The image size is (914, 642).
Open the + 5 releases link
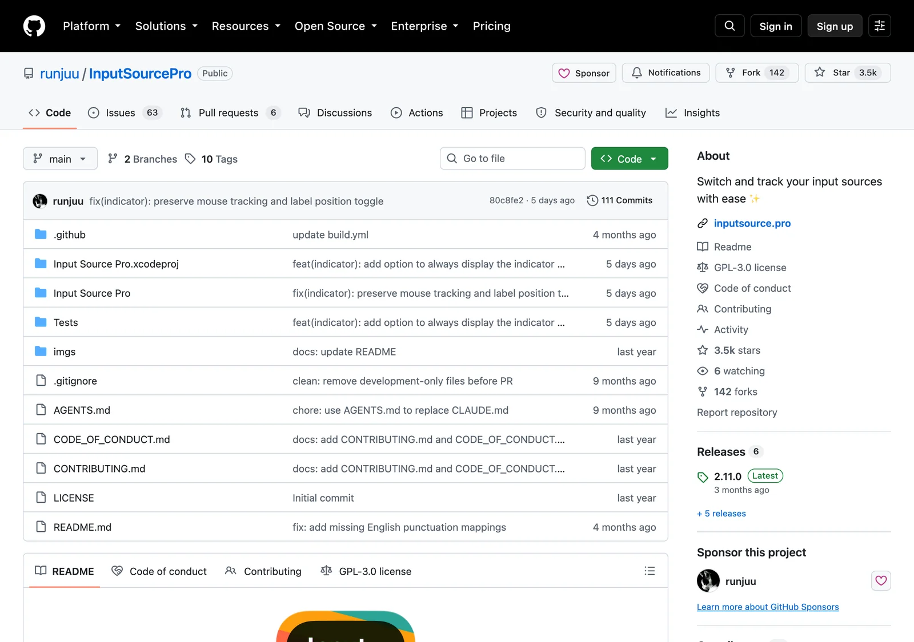tap(721, 514)
